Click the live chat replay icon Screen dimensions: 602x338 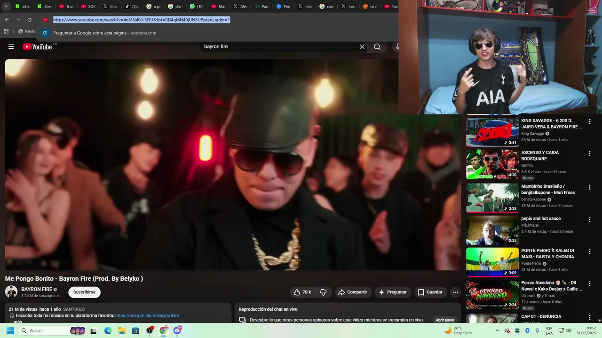243,320
